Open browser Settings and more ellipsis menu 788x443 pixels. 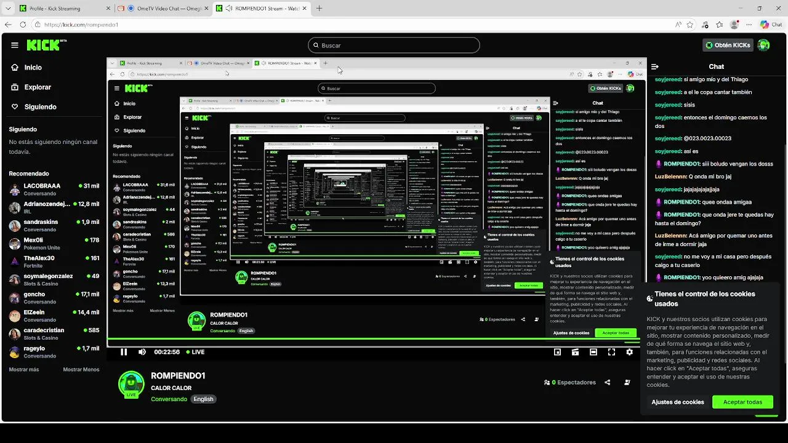tap(749, 25)
